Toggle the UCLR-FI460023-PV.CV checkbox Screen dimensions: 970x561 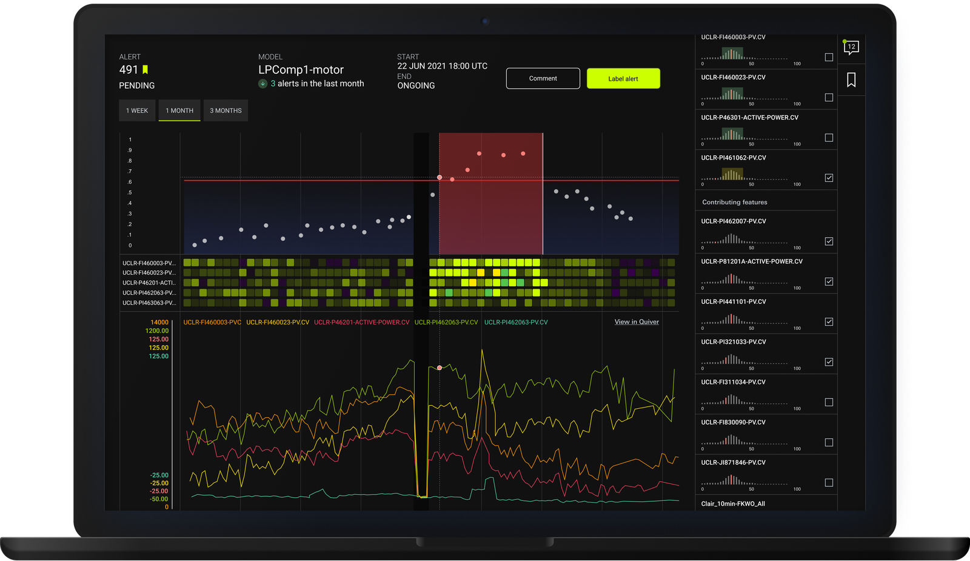coord(829,97)
